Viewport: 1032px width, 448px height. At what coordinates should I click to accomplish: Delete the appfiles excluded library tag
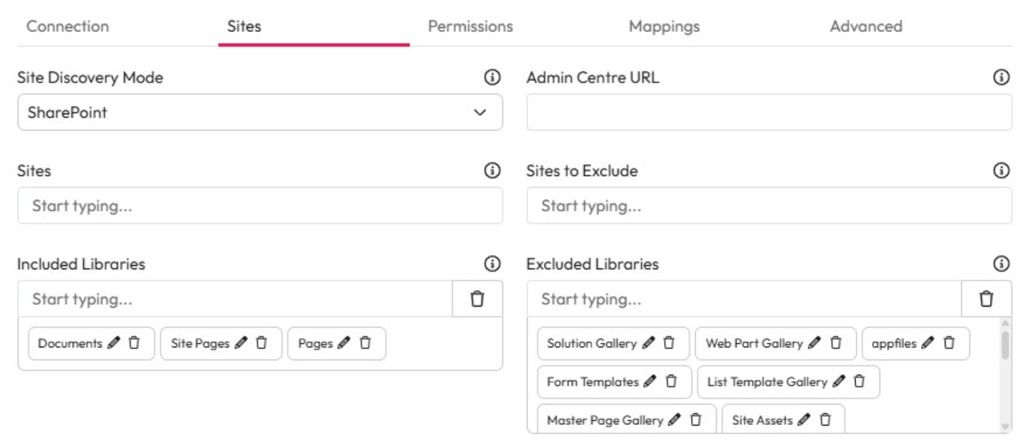[949, 343]
